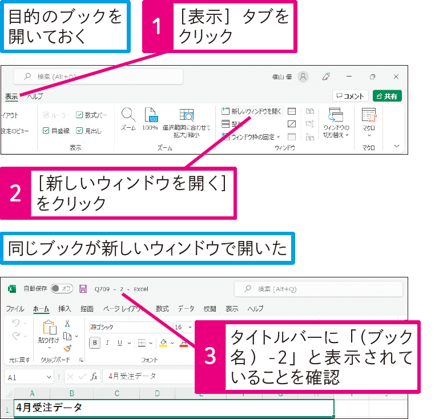Open the copy options dropdown arrow
This screenshot has width=447, height=419.
(x=76, y=336)
